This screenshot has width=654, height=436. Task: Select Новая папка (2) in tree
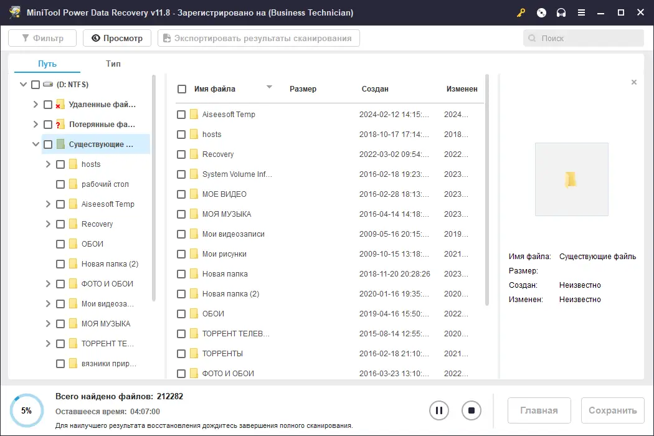(x=110, y=264)
